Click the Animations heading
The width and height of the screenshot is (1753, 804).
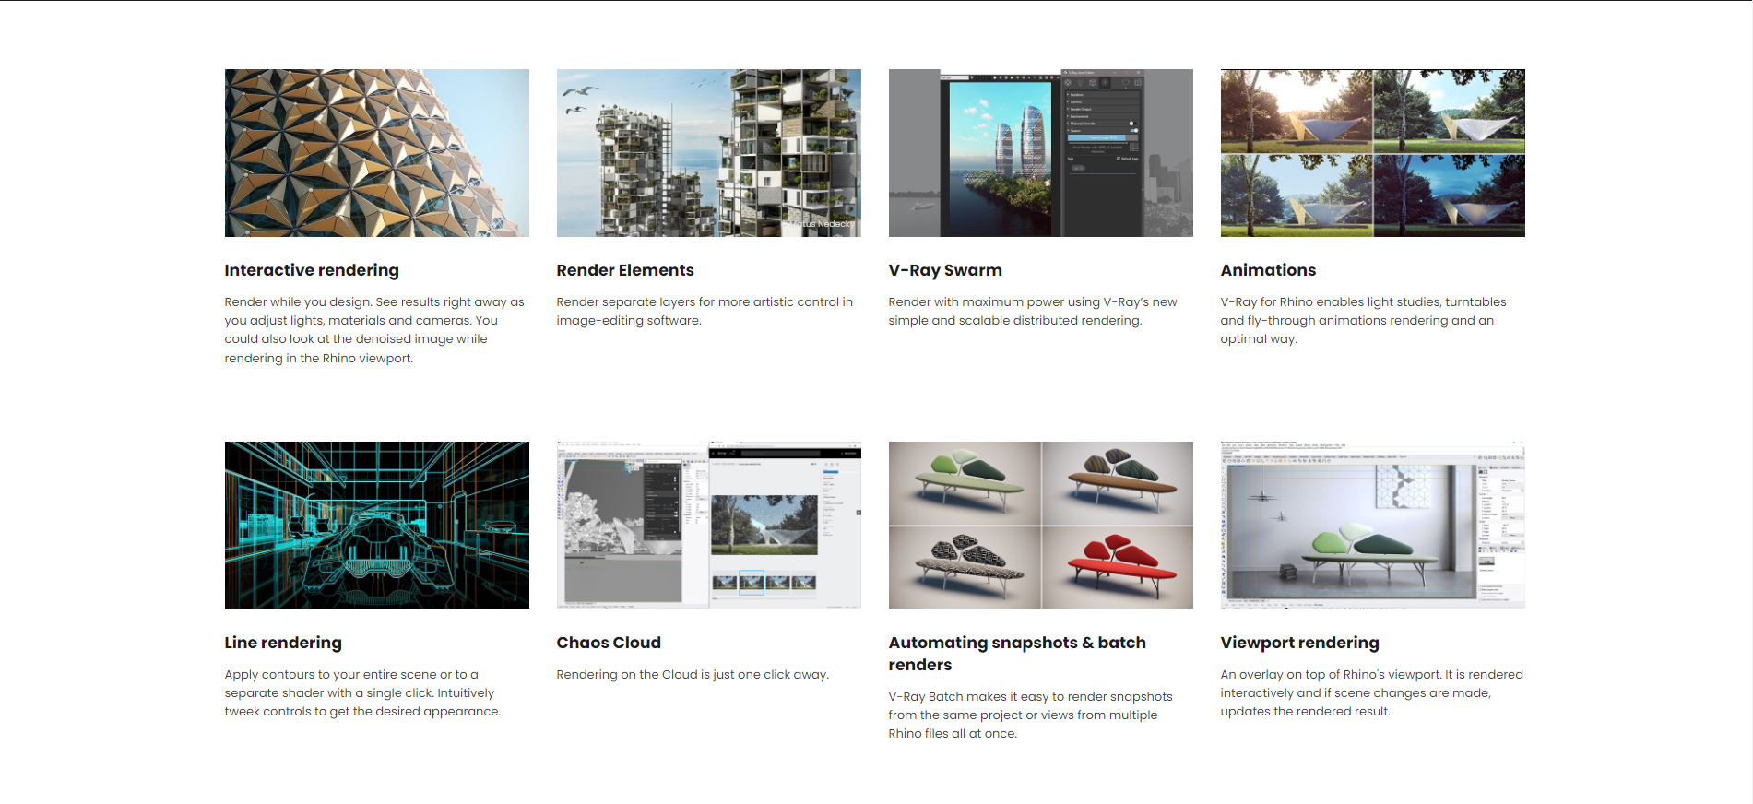tap(1268, 270)
